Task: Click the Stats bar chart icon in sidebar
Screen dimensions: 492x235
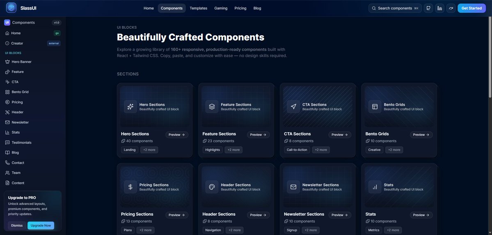Action: pyautogui.click(x=7, y=132)
